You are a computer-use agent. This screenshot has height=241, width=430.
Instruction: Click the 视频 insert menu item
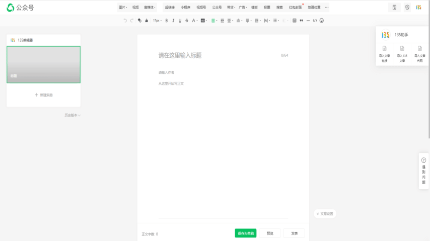tap(135, 8)
